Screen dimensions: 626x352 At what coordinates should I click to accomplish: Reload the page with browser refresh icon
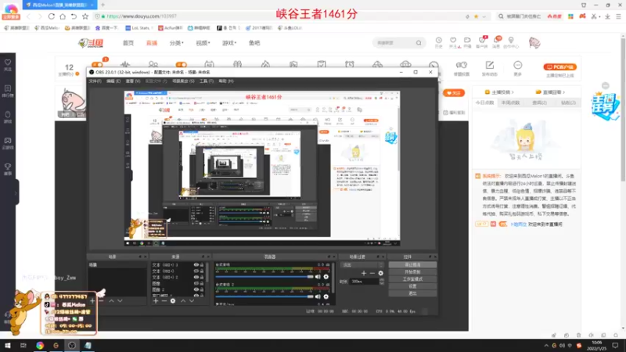pos(52,16)
